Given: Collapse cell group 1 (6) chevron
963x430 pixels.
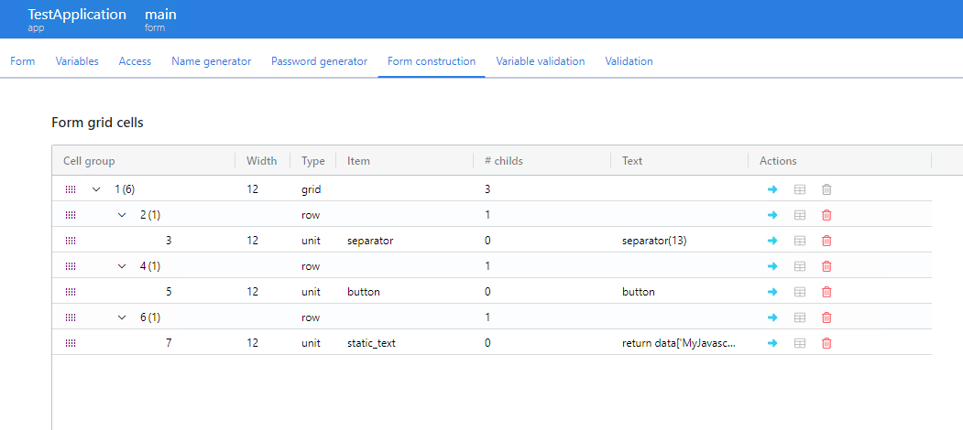Looking at the screenshot, I should pyautogui.click(x=96, y=189).
